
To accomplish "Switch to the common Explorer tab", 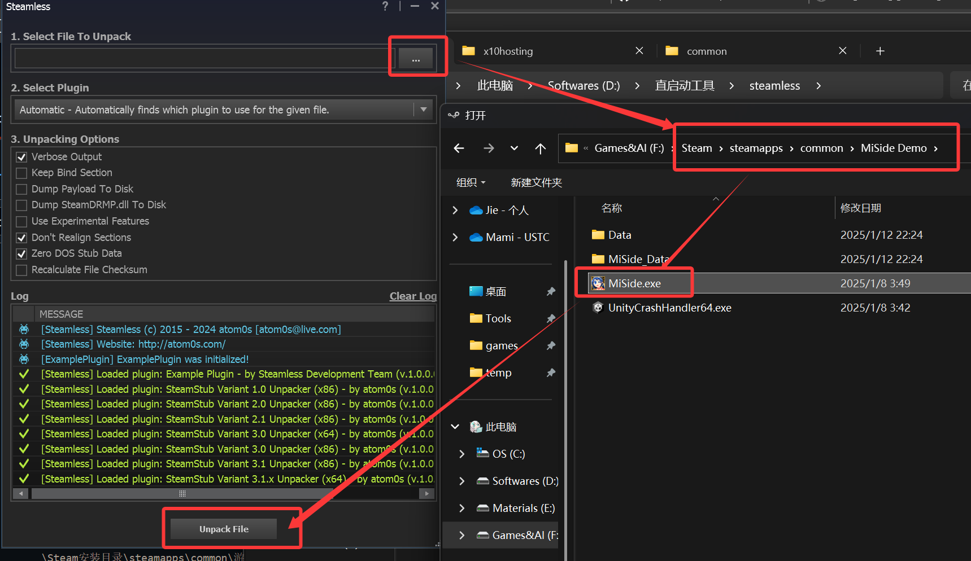I will [x=707, y=51].
